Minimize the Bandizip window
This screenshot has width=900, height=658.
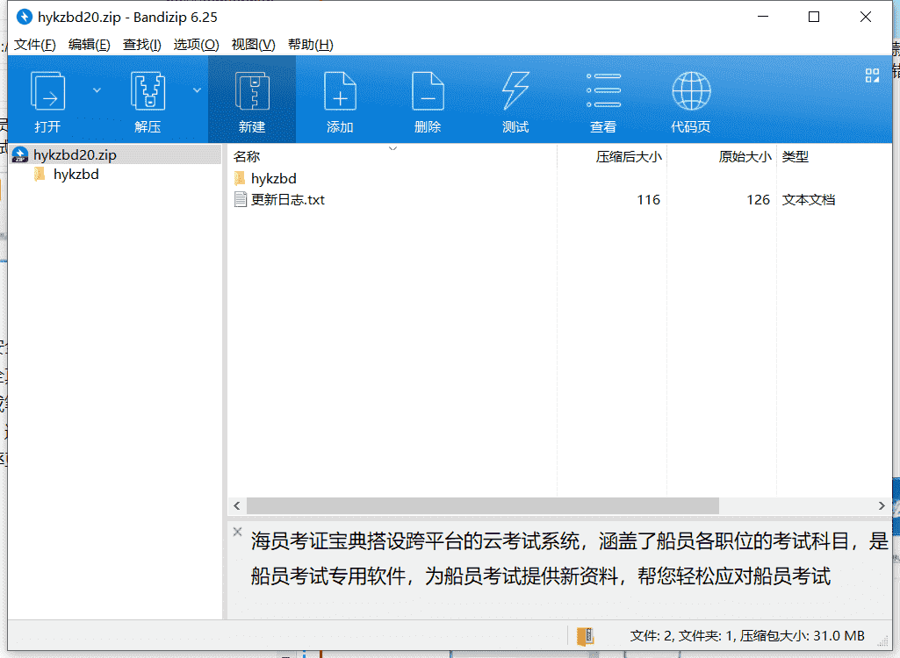tap(763, 17)
